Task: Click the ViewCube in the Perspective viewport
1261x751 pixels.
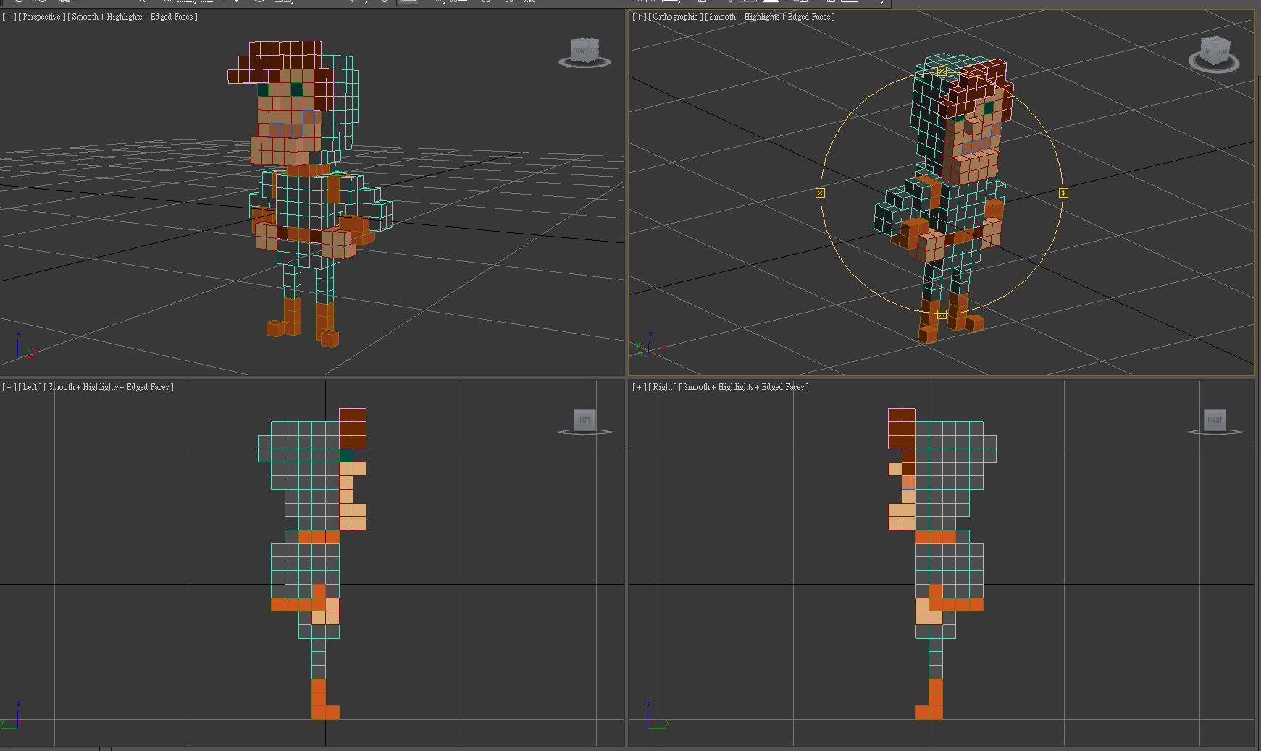Action: click(585, 51)
